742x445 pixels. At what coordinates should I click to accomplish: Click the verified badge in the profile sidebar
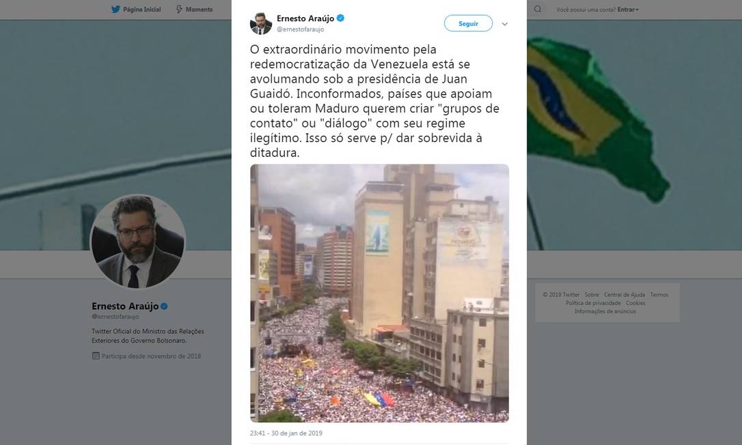coord(164,306)
